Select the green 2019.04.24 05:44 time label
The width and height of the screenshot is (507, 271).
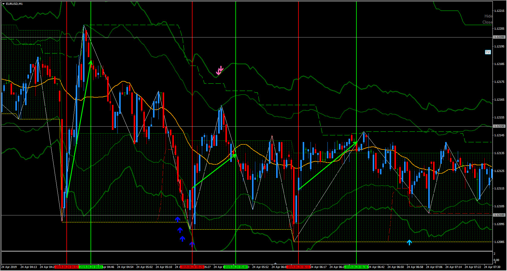(236, 267)
